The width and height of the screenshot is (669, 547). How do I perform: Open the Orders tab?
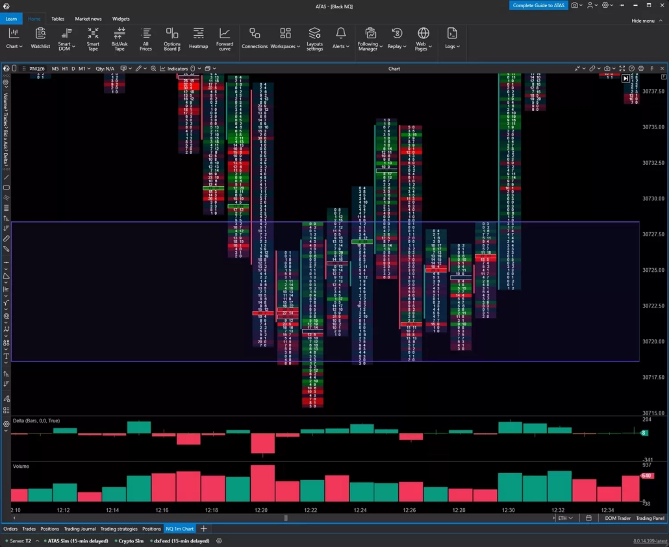click(10, 529)
